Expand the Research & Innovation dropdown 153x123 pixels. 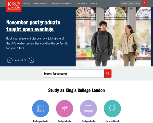click(61, 3)
